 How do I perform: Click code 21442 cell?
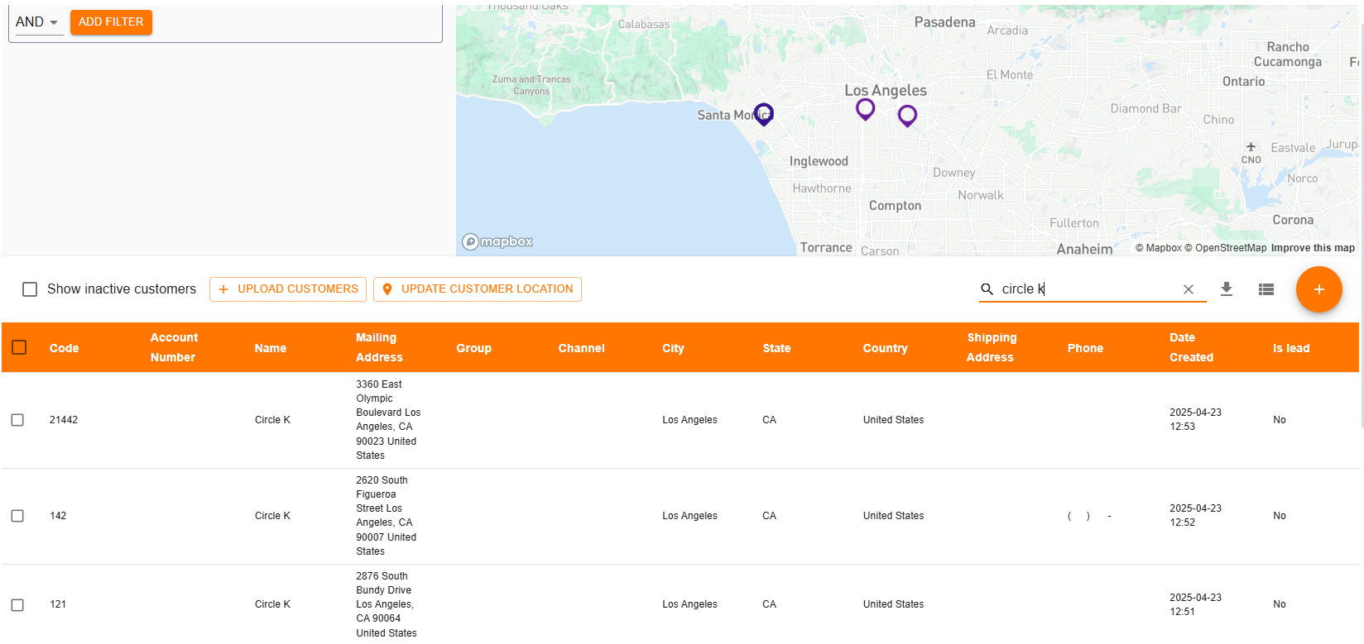64,420
